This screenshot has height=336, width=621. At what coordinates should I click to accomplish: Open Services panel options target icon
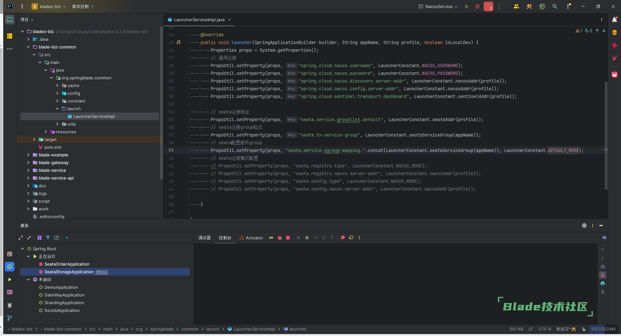click(x=584, y=225)
